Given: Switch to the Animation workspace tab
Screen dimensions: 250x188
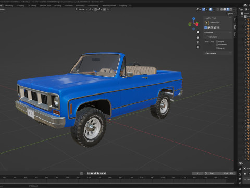Looking at the screenshot, I should [x=68, y=6].
